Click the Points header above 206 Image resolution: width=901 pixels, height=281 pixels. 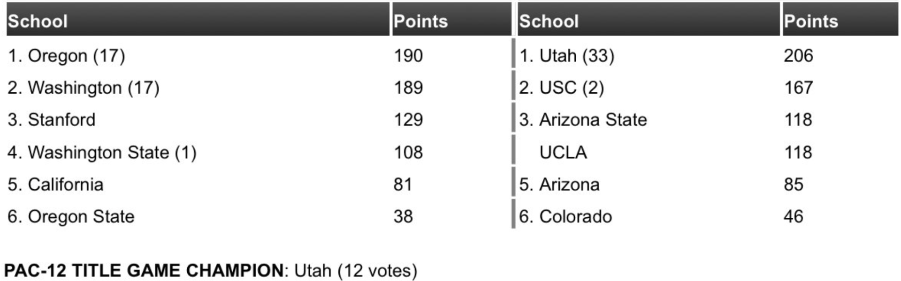coord(811,21)
